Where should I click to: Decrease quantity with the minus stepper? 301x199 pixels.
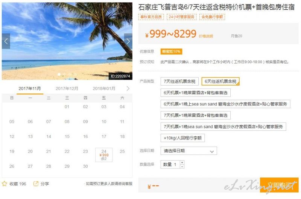tap(182, 167)
